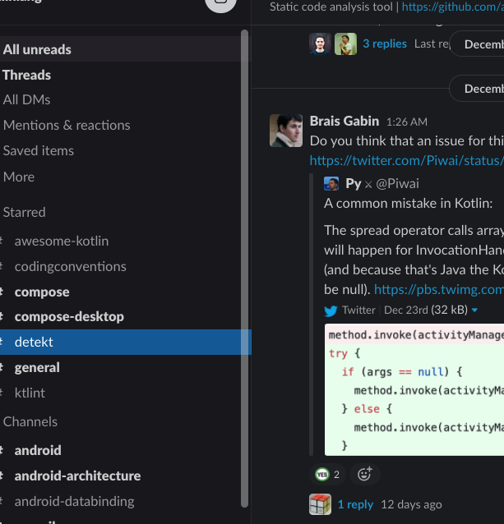The width and height of the screenshot is (504, 524).
Task: Click the 12 days ago reply time
Action: click(411, 504)
